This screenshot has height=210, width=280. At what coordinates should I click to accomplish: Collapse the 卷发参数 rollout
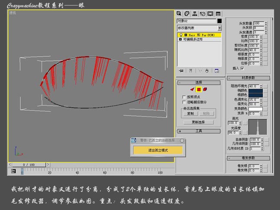(x=248, y=158)
